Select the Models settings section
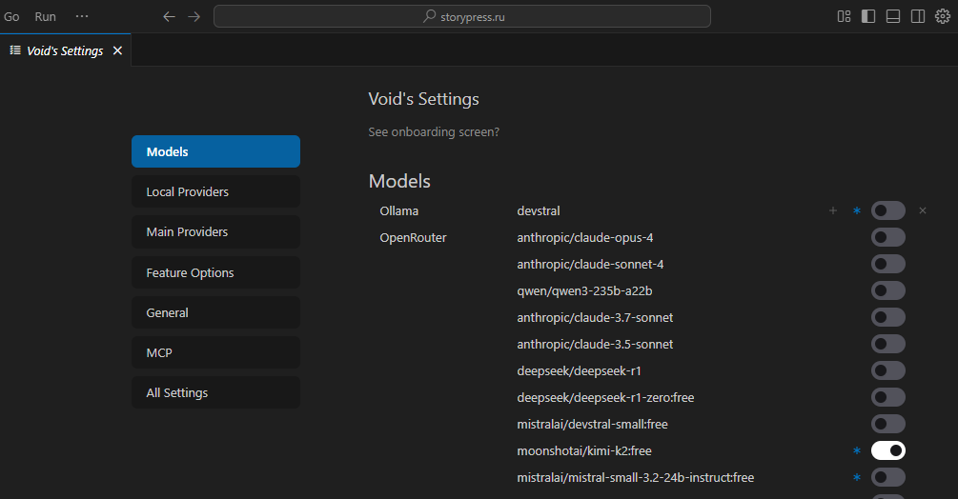958x499 pixels. point(215,151)
